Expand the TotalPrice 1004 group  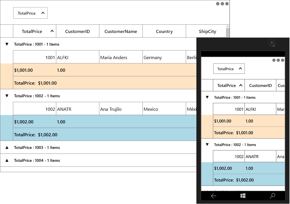(x=7, y=160)
